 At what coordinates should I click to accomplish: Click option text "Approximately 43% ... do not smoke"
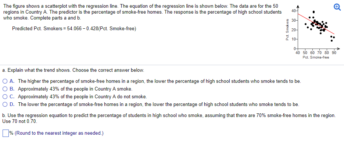click(x=82, y=96)
